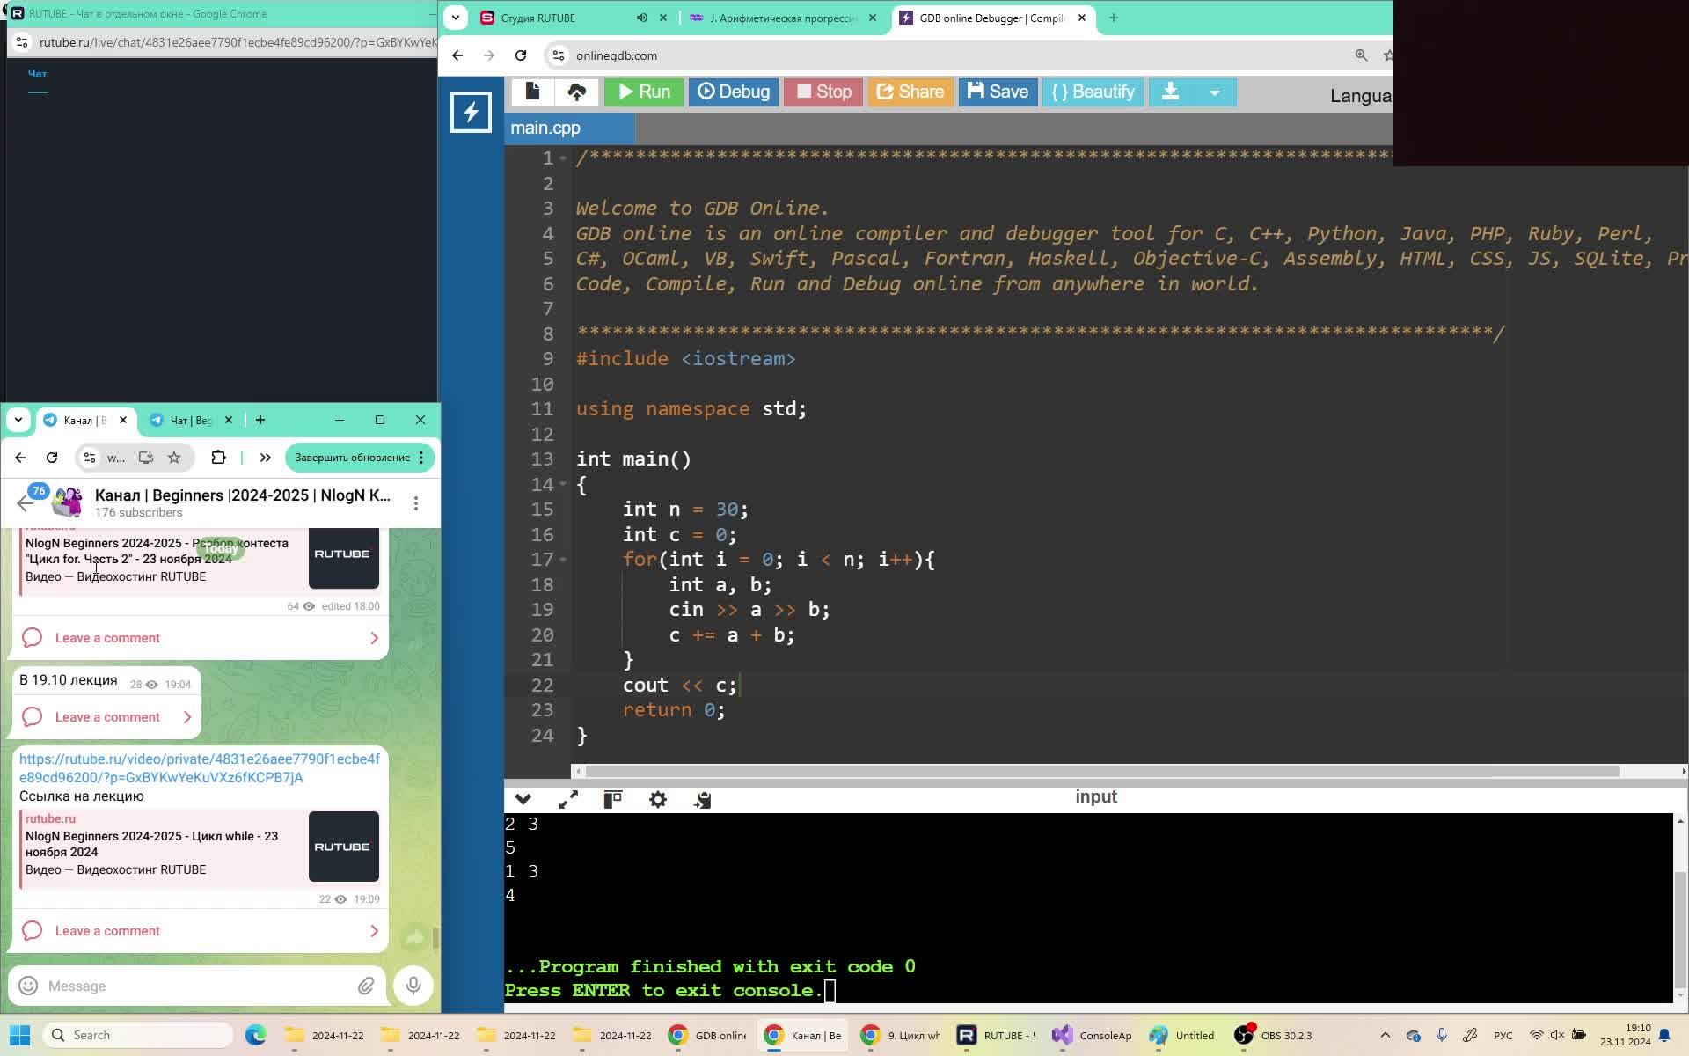This screenshot has height=1056, width=1689.
Task: Open the console settings gear icon
Action: pyautogui.click(x=658, y=799)
